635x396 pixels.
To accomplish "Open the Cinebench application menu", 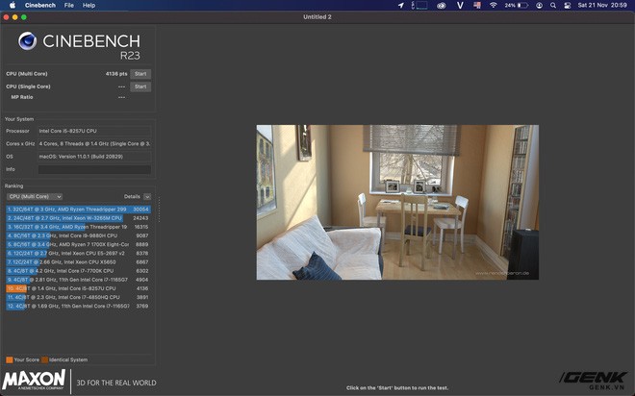I will coord(40,5).
